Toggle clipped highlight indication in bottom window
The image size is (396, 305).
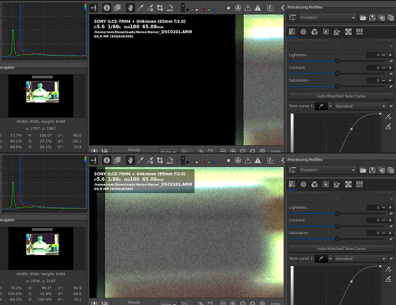coord(258,160)
